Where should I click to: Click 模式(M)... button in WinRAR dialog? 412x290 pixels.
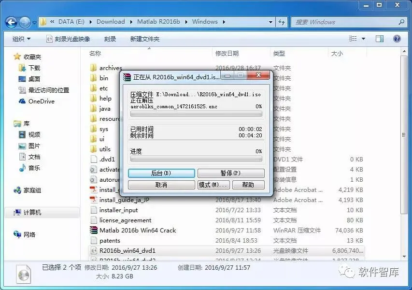[213, 185]
